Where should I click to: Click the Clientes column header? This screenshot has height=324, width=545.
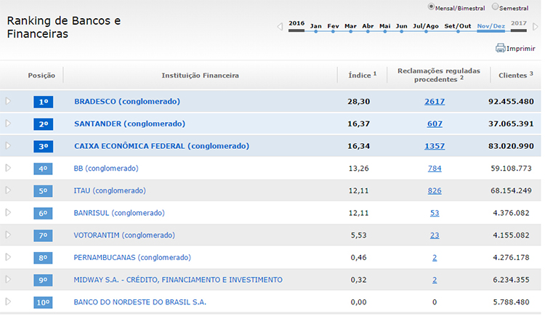(x=516, y=75)
